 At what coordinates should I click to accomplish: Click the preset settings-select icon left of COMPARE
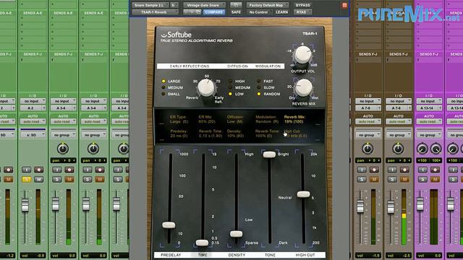click(x=198, y=12)
